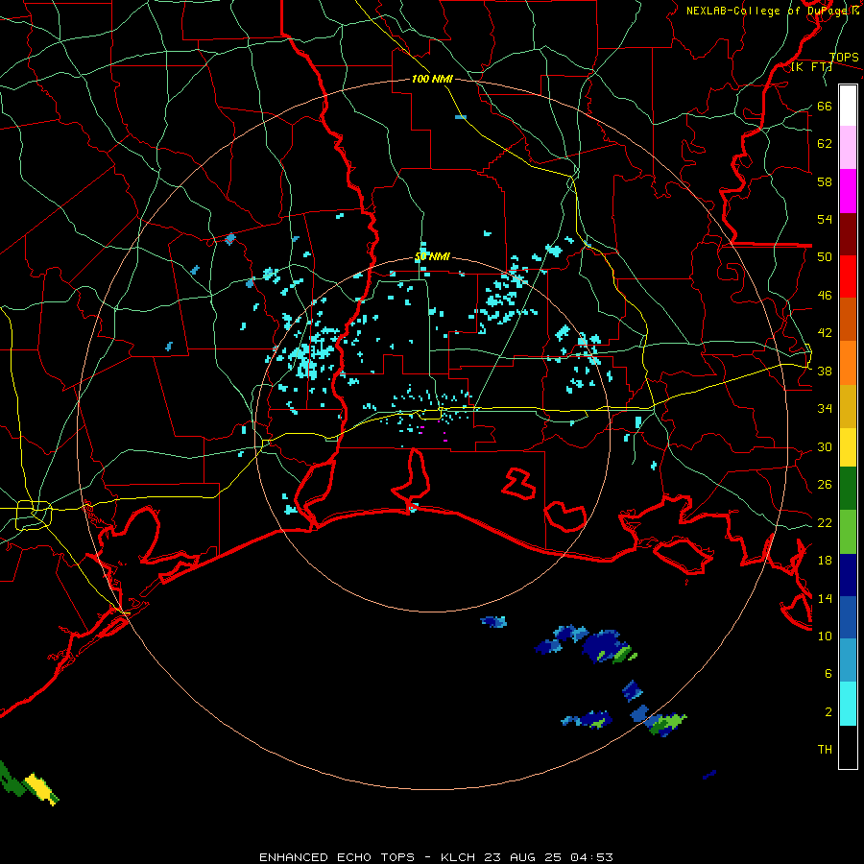
Task: Select the dark green legend swatch
Action: 848,489
